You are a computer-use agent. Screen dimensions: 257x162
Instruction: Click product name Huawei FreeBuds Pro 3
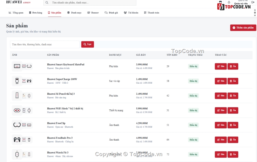pyautogui.click(x=60, y=138)
